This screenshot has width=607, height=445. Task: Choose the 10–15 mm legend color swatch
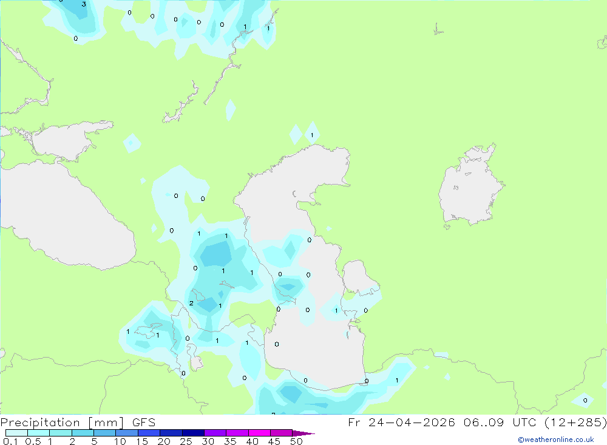coord(127,433)
